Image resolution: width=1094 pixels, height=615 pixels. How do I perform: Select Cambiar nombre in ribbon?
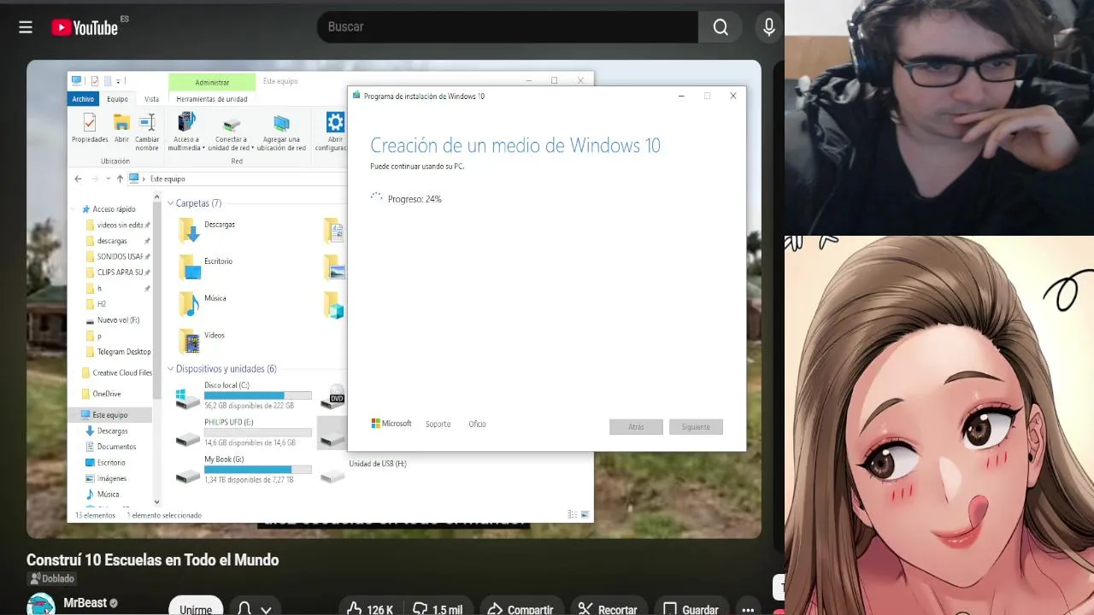pyautogui.click(x=147, y=132)
